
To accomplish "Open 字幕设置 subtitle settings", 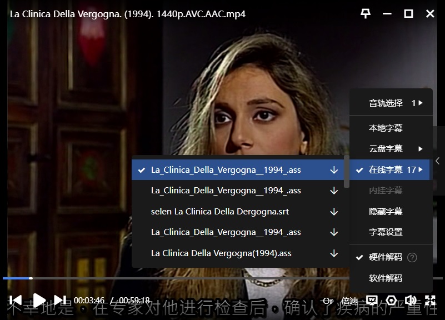I will 386,232.
